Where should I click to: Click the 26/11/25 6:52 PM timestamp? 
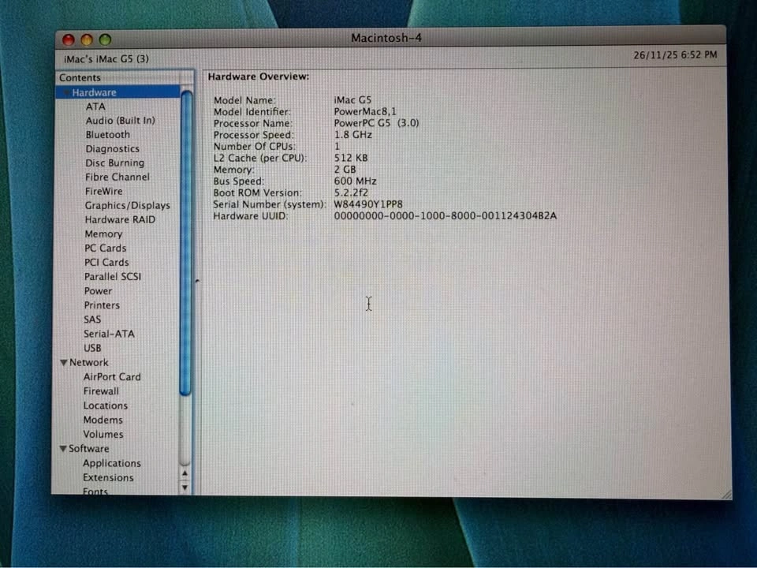(x=676, y=55)
